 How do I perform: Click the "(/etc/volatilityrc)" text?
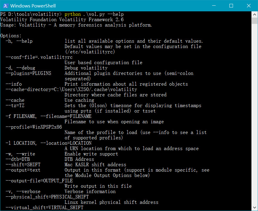[x=90, y=52]
